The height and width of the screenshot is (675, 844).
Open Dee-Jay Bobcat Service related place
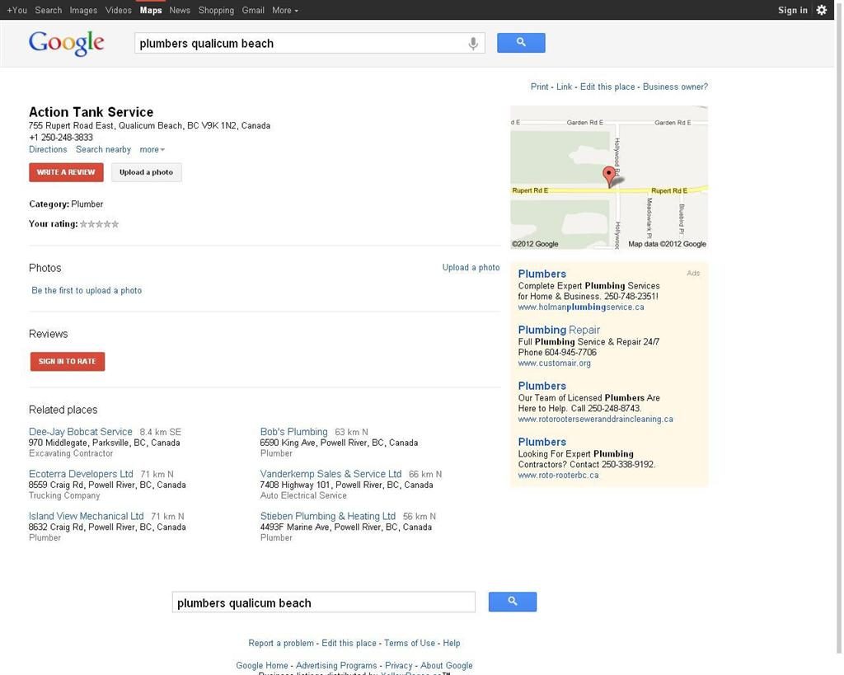click(x=81, y=432)
